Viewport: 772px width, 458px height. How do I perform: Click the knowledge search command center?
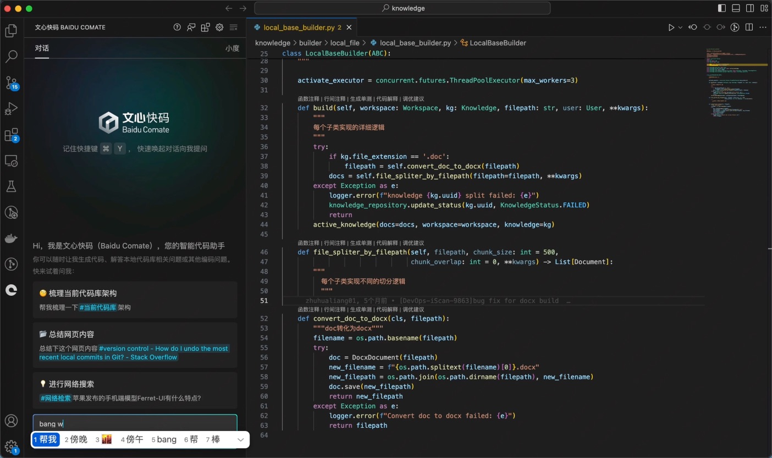click(402, 8)
